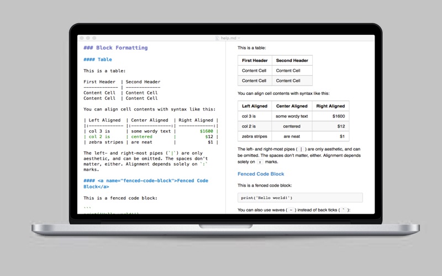Click 'some wordy text' cell in preview

click(x=292, y=116)
